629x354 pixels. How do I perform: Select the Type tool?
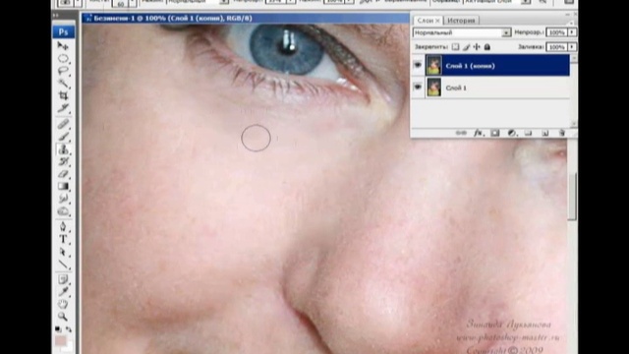point(63,240)
